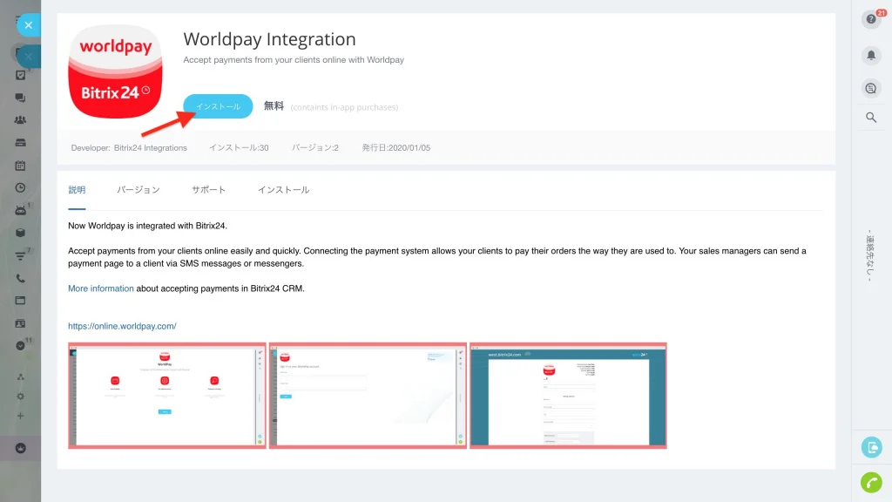Switch to the サポート tab
The image size is (892, 502).
[209, 190]
